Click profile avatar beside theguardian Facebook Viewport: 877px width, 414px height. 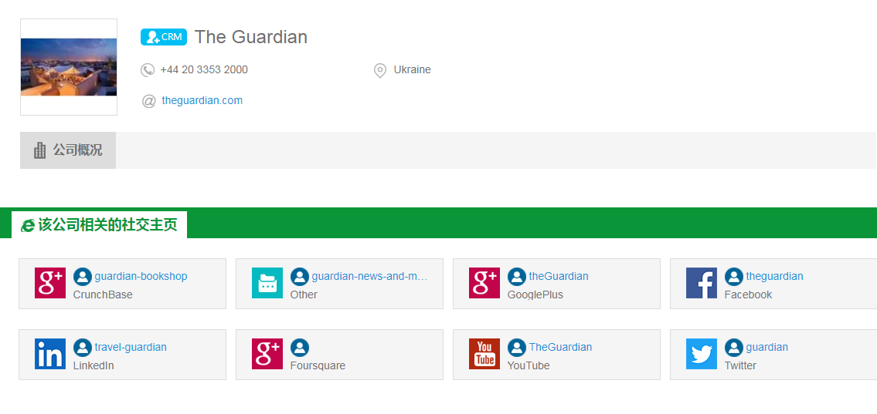pos(734,277)
